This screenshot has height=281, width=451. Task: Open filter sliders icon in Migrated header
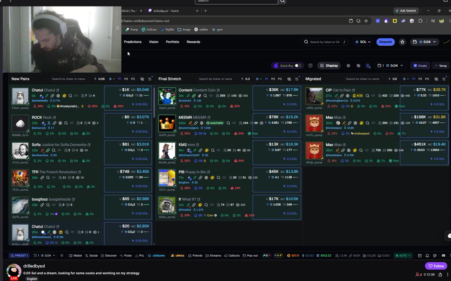(x=444, y=79)
